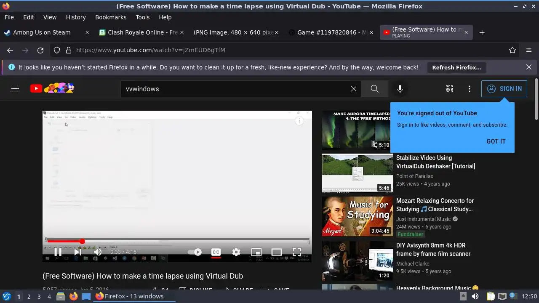
Task: Click the page vertical scrollbar
Action: (x=536, y=99)
